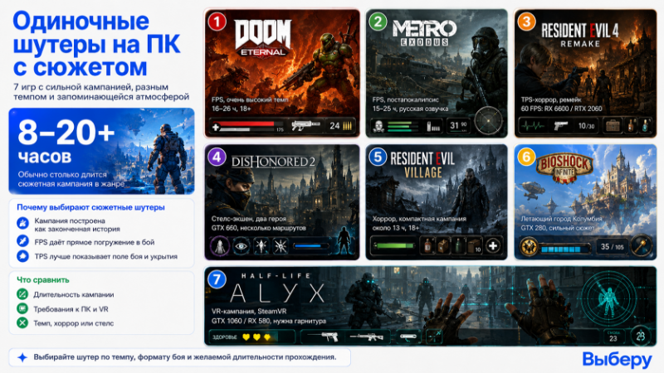Screen dimensions: 664x373
Task: Click the pistol icon in Resident Evil 4 HUD
Action: (x=561, y=126)
